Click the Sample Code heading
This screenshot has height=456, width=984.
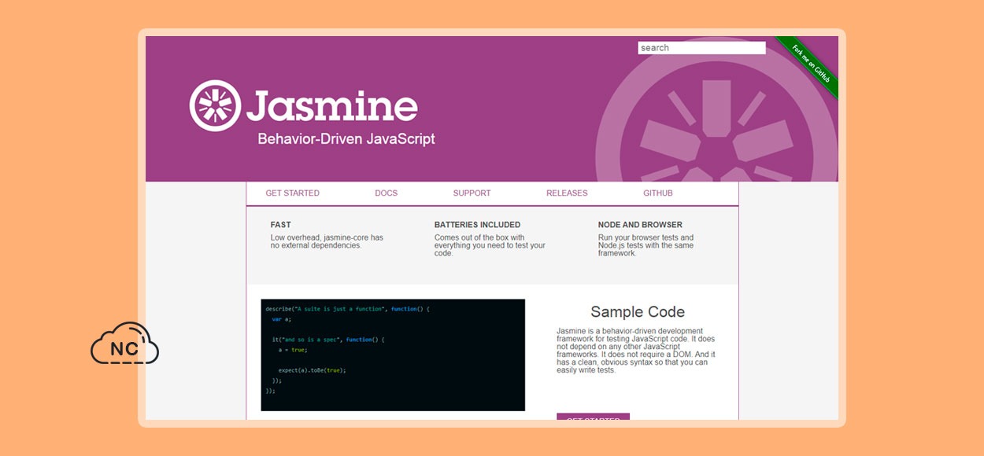(638, 312)
